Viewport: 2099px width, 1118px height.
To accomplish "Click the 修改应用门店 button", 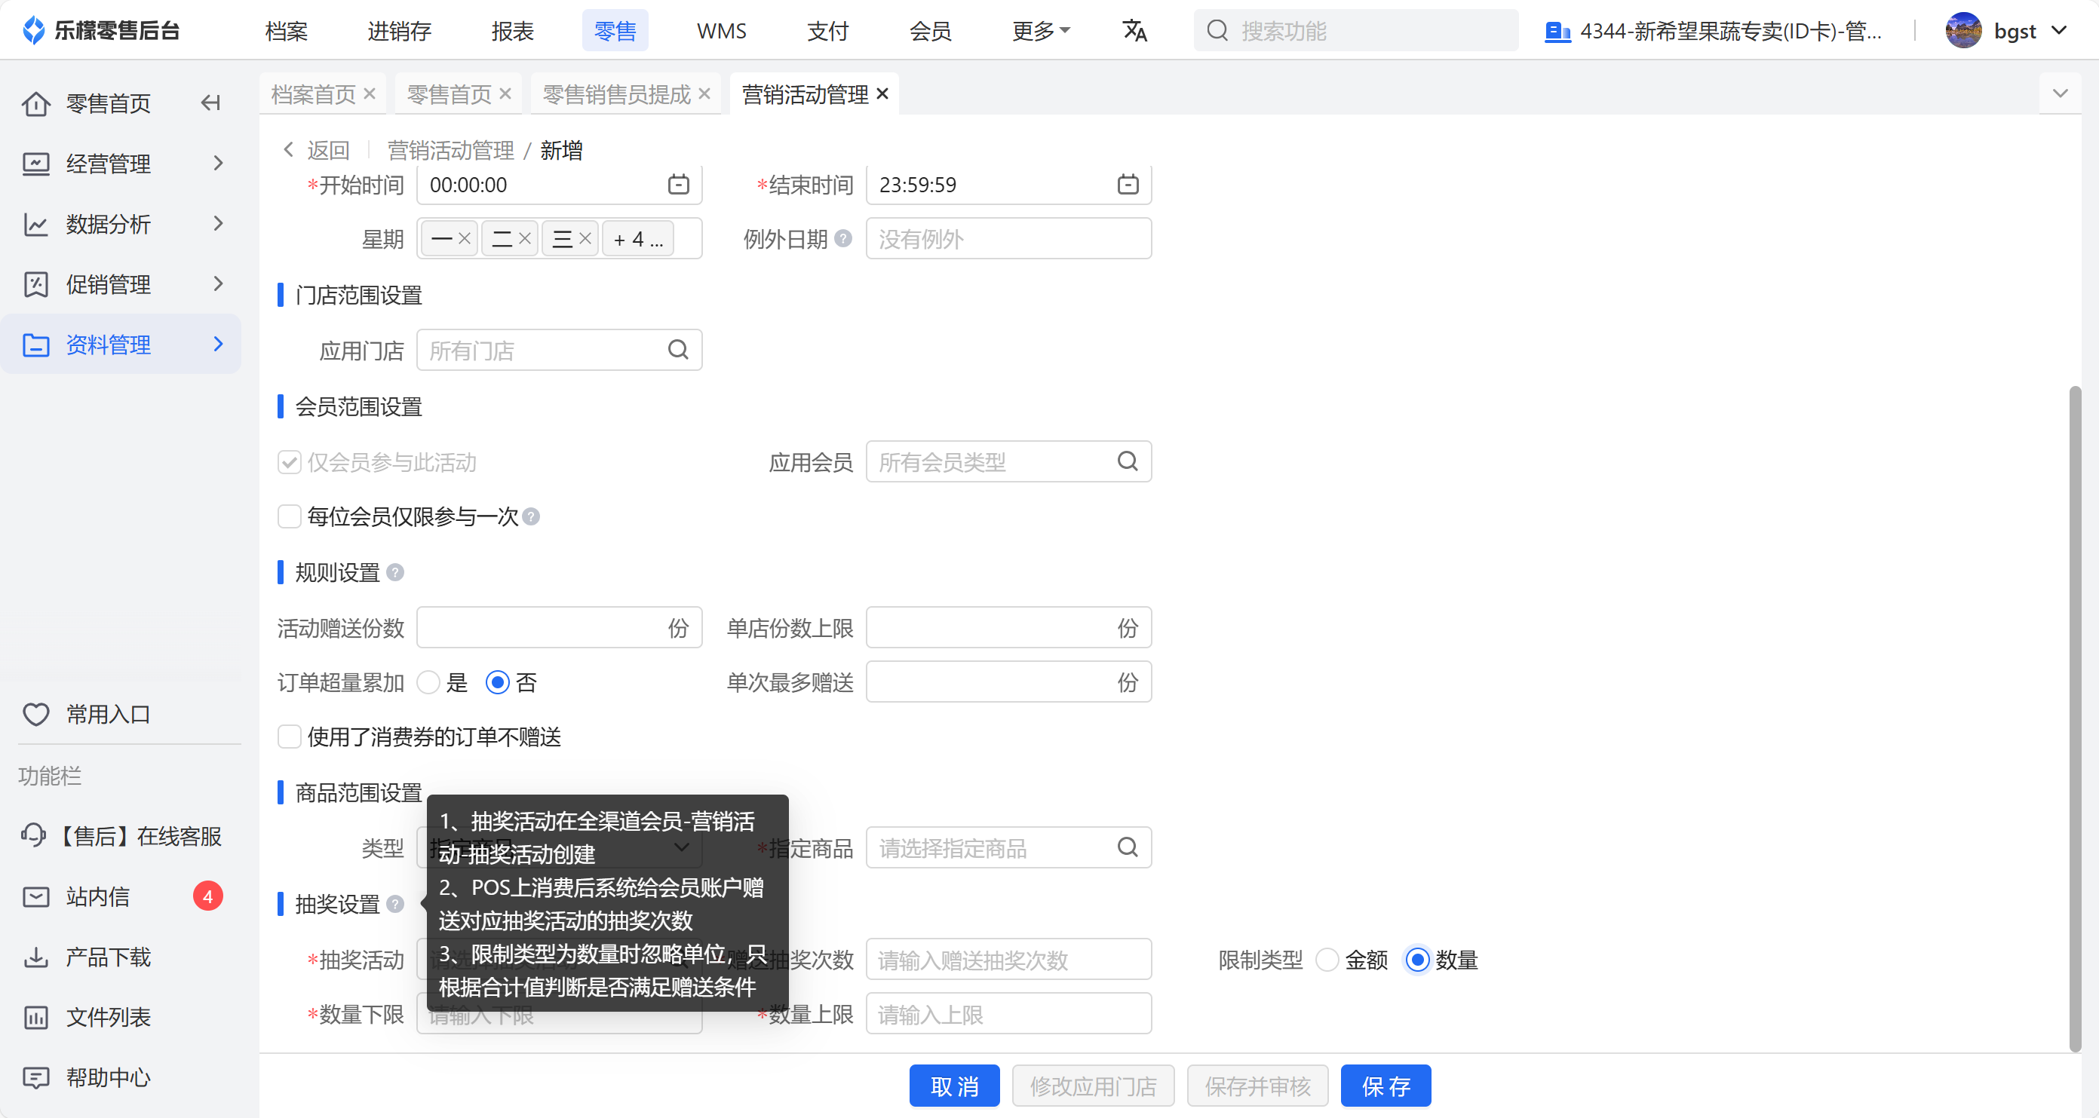I will click(1093, 1086).
